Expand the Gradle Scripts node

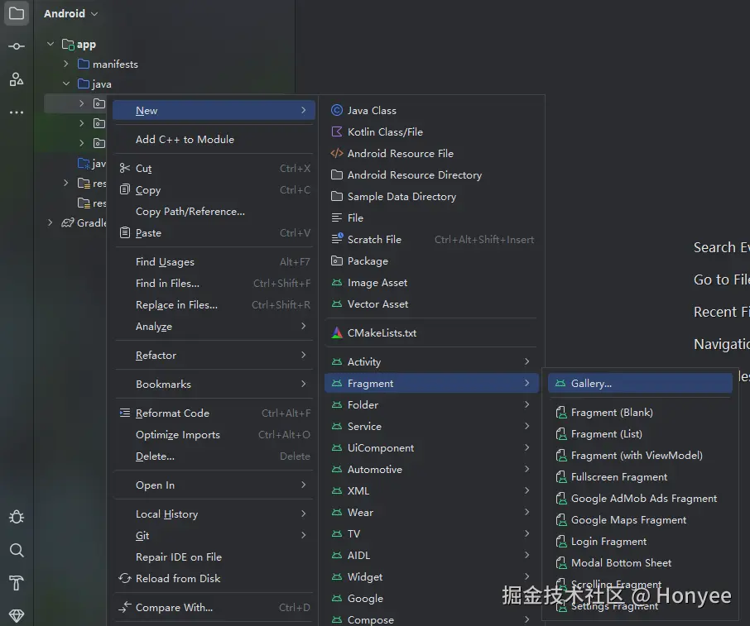point(50,222)
